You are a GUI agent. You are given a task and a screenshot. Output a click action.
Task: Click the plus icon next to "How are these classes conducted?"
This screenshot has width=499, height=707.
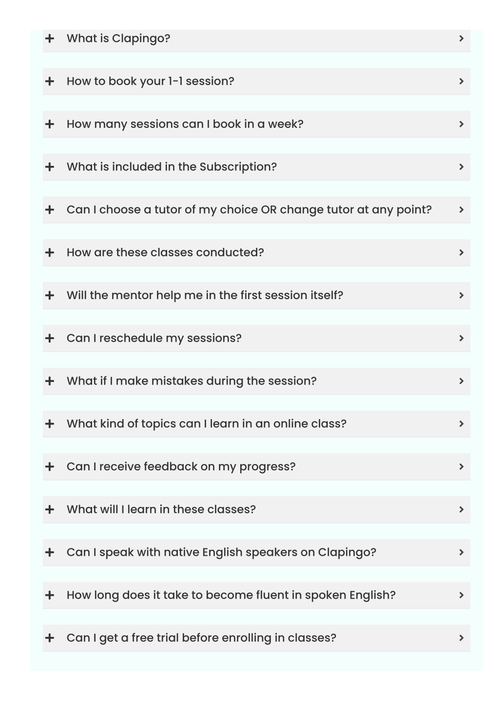point(50,252)
